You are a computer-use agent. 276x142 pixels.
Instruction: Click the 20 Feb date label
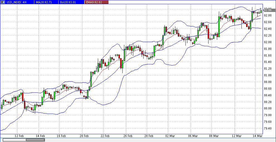(84, 136)
